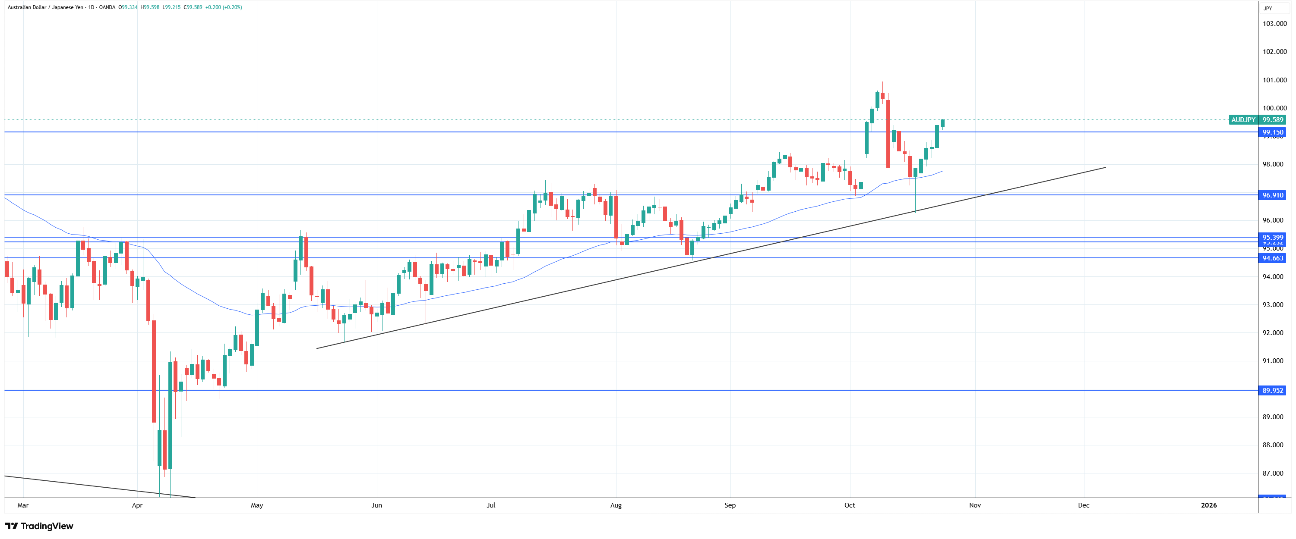The width and height of the screenshot is (1296, 539).
Task: Click the 99.150 horizontal line price label
Action: pyautogui.click(x=1272, y=133)
